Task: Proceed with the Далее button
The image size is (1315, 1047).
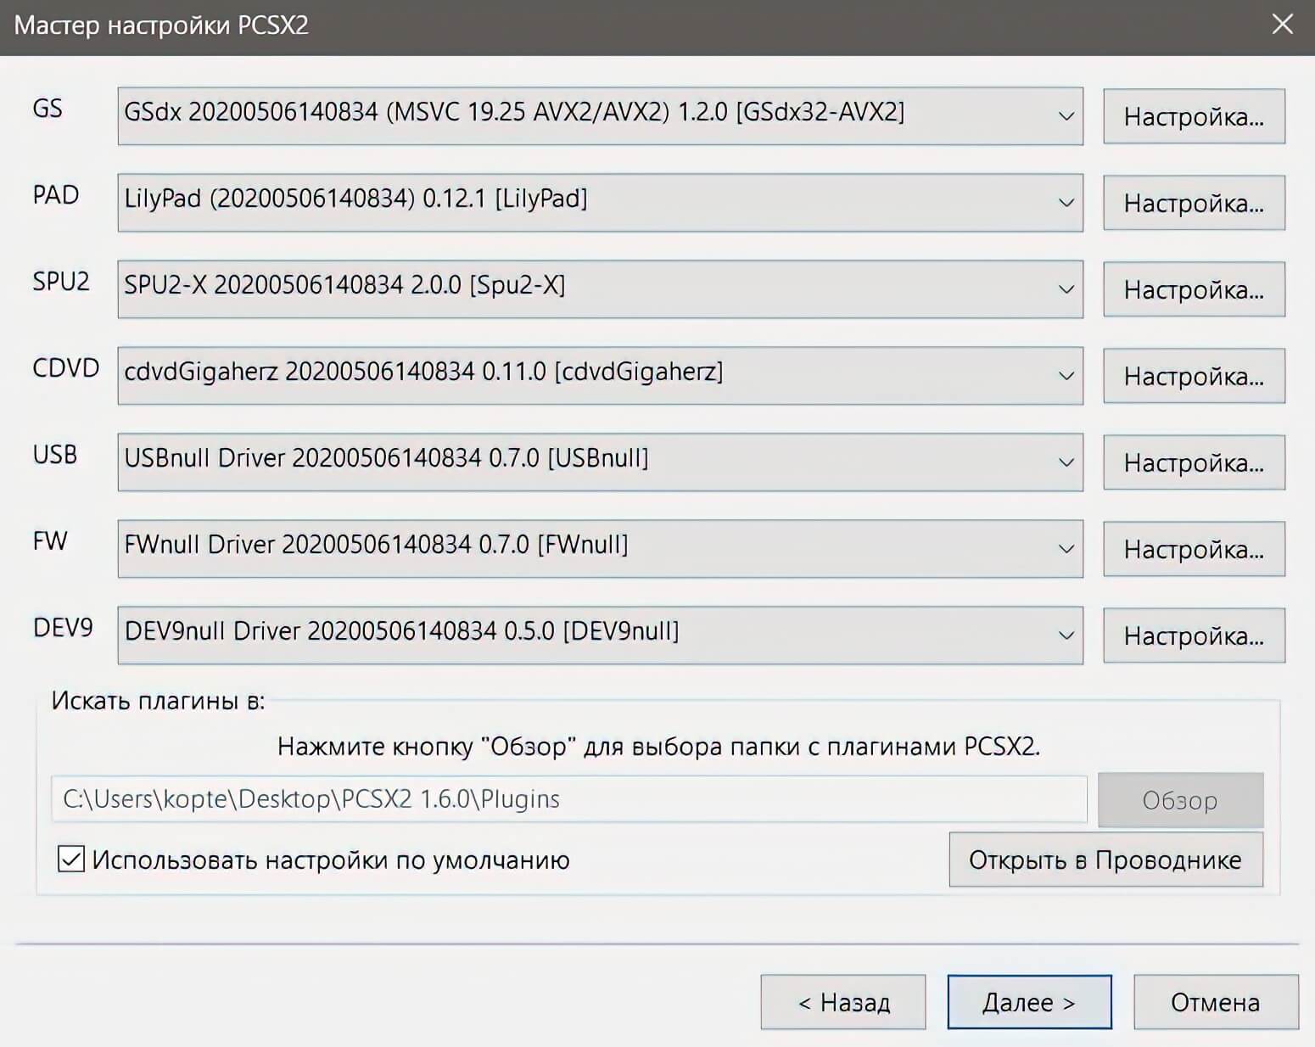Action: click(x=1029, y=1002)
